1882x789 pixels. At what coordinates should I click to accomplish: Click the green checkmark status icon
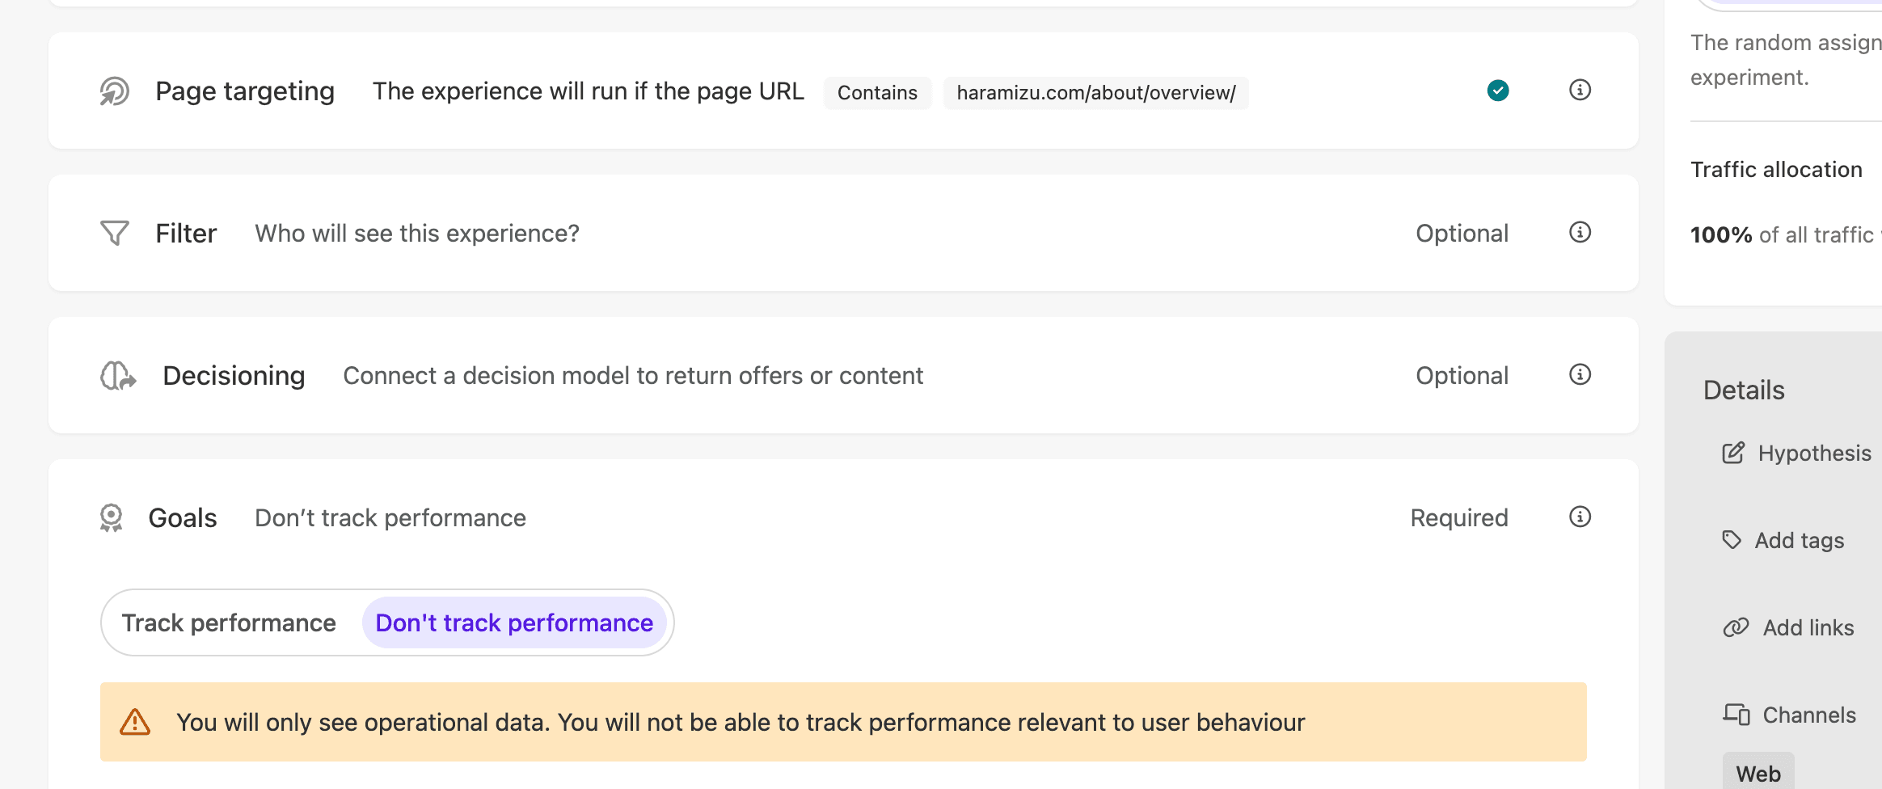click(1498, 91)
